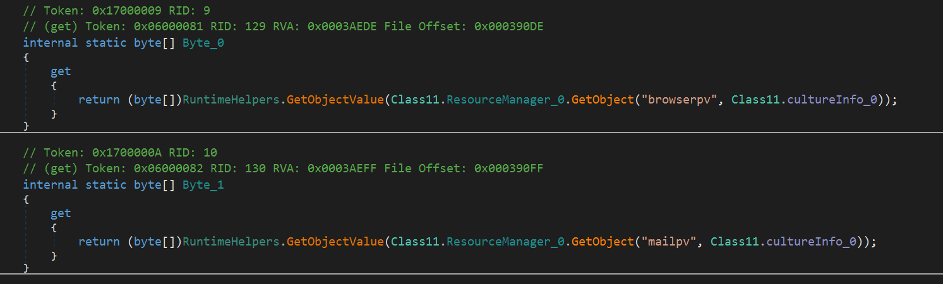Click the Byte_0 property name
This screenshot has height=284, width=943.
(x=203, y=43)
